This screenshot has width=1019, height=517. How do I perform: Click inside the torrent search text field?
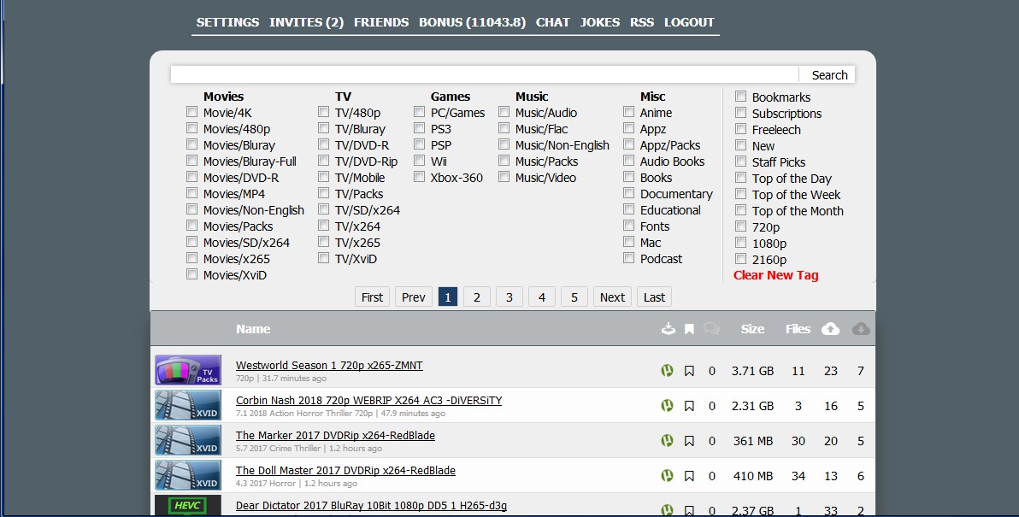tap(484, 75)
